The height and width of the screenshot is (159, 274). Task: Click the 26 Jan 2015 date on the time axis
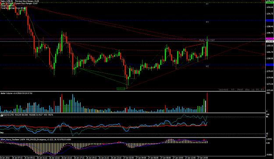click(x=5, y=158)
